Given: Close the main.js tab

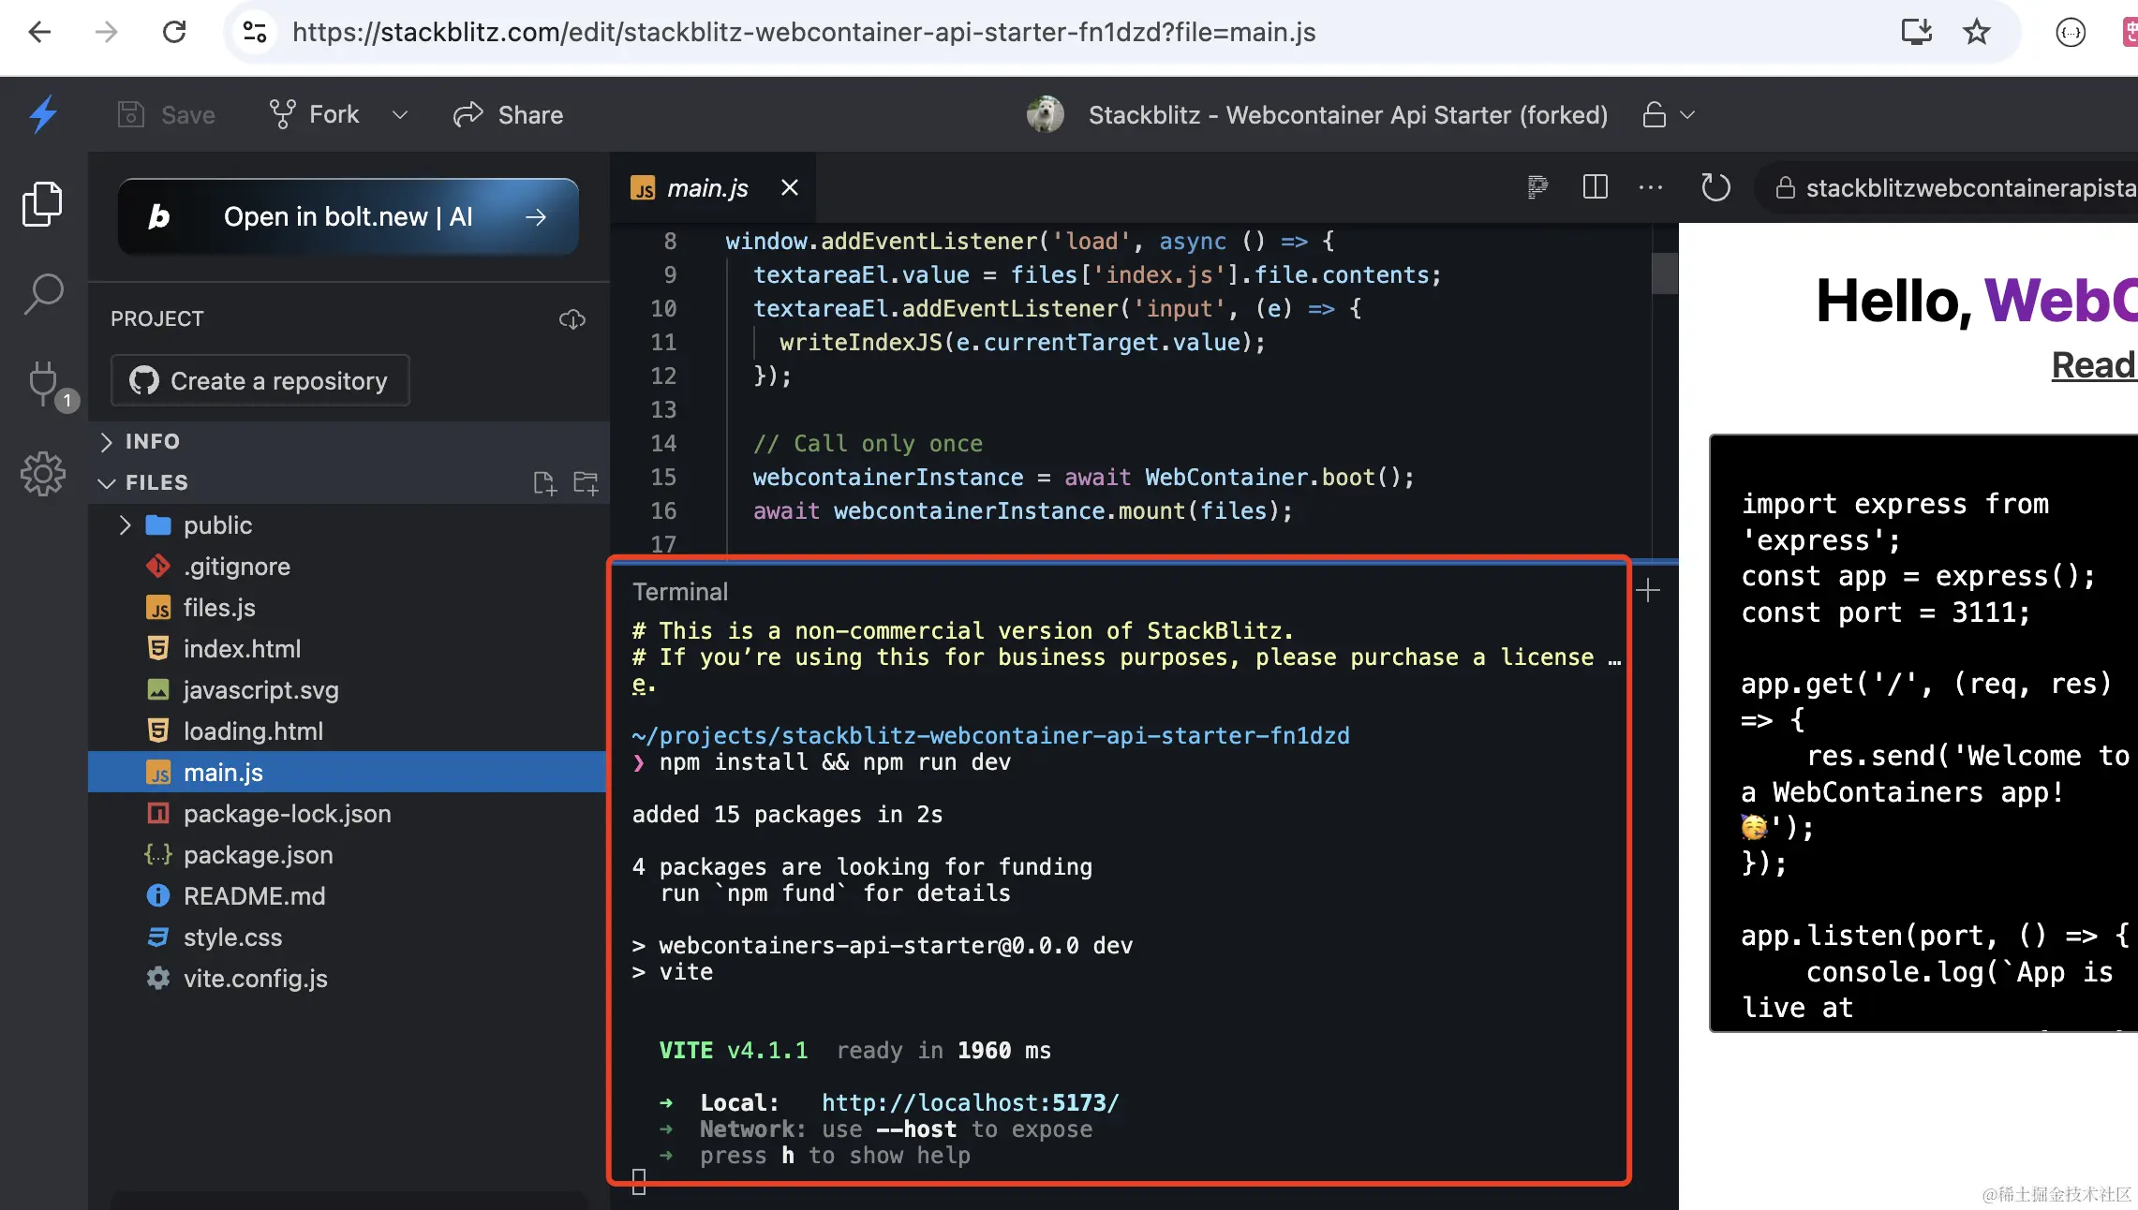Looking at the screenshot, I should [790, 187].
